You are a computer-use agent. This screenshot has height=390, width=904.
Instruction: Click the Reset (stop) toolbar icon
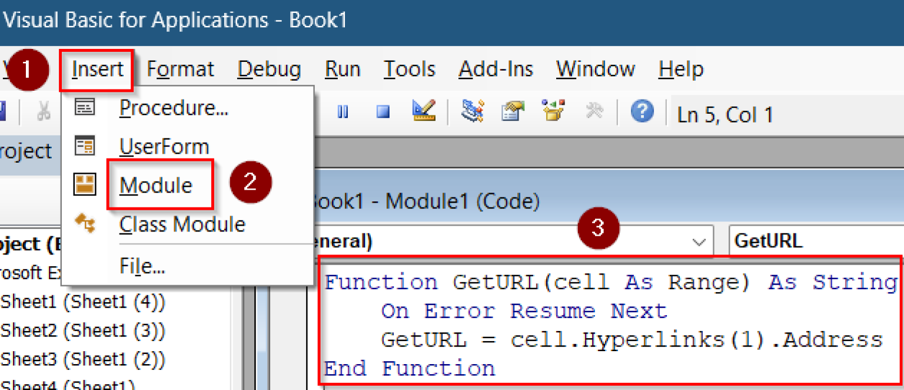pos(383,111)
